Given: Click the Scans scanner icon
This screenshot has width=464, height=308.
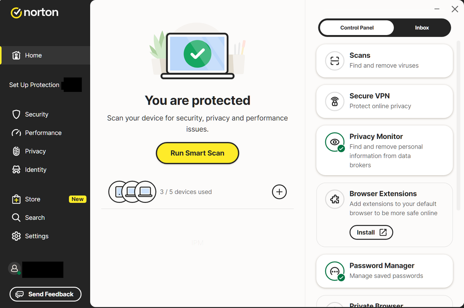Looking at the screenshot, I should (x=335, y=61).
